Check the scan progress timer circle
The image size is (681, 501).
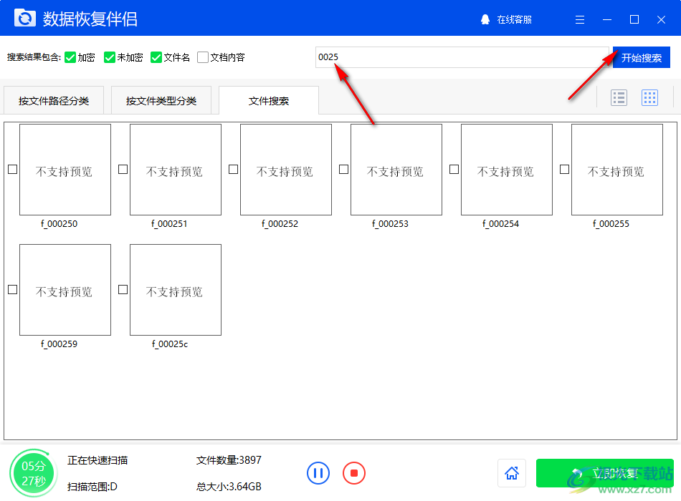click(33, 472)
